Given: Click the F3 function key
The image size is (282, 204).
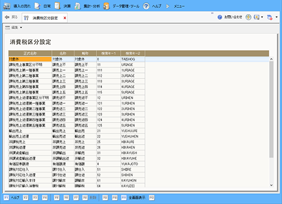Looking at the screenshot, I should coord(35,198).
